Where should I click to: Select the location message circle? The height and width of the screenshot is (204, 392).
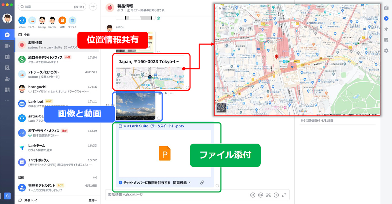click(x=187, y=87)
